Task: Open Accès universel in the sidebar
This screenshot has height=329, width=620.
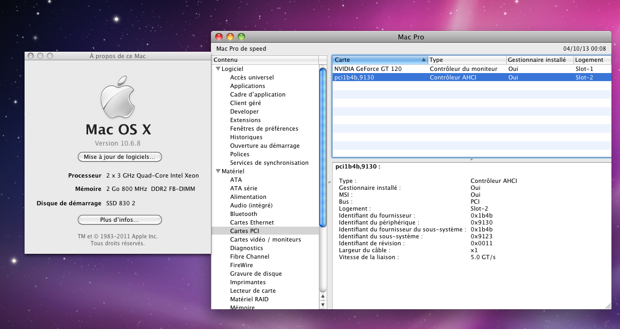Action: coord(252,77)
